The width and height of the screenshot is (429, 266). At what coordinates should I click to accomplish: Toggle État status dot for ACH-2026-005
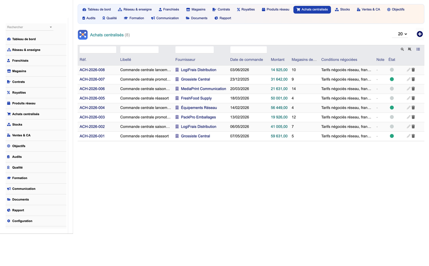click(x=392, y=98)
